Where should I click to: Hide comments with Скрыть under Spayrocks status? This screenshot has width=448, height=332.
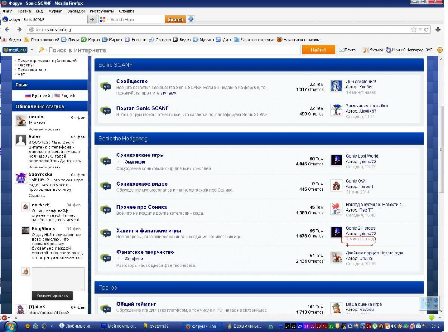(x=37, y=196)
